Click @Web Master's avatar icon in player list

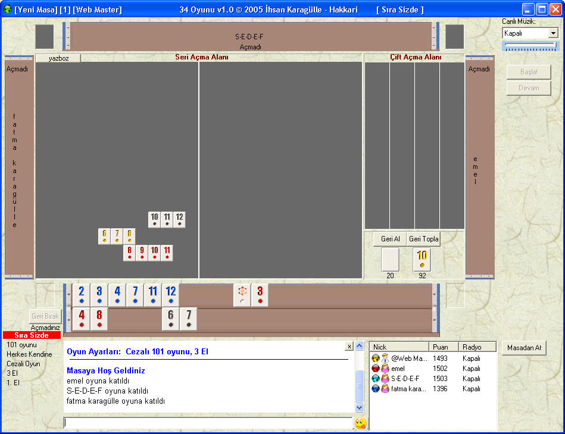click(x=383, y=358)
